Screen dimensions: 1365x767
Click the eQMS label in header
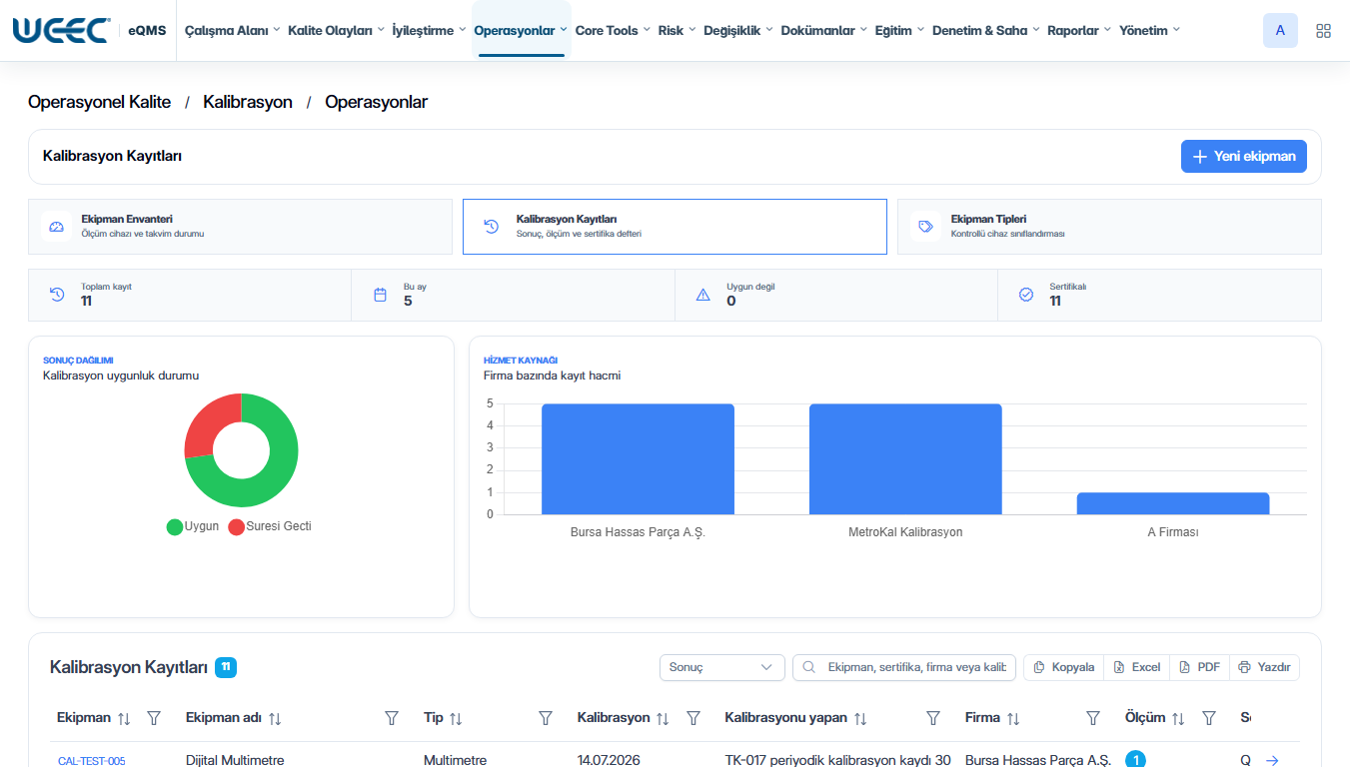click(147, 31)
